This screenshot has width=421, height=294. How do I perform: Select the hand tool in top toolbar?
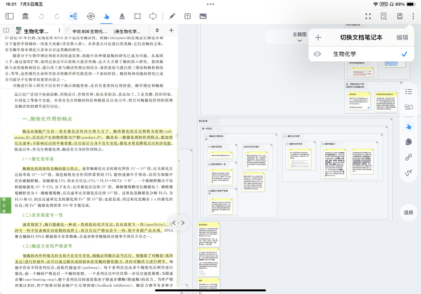coord(106,16)
